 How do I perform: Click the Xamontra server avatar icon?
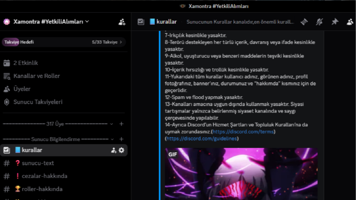coord(7,22)
